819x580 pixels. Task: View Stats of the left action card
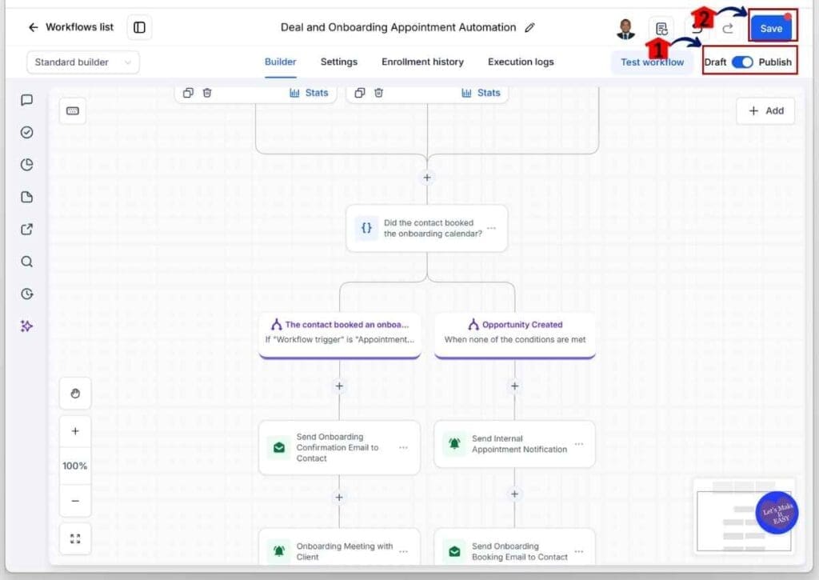click(x=309, y=93)
